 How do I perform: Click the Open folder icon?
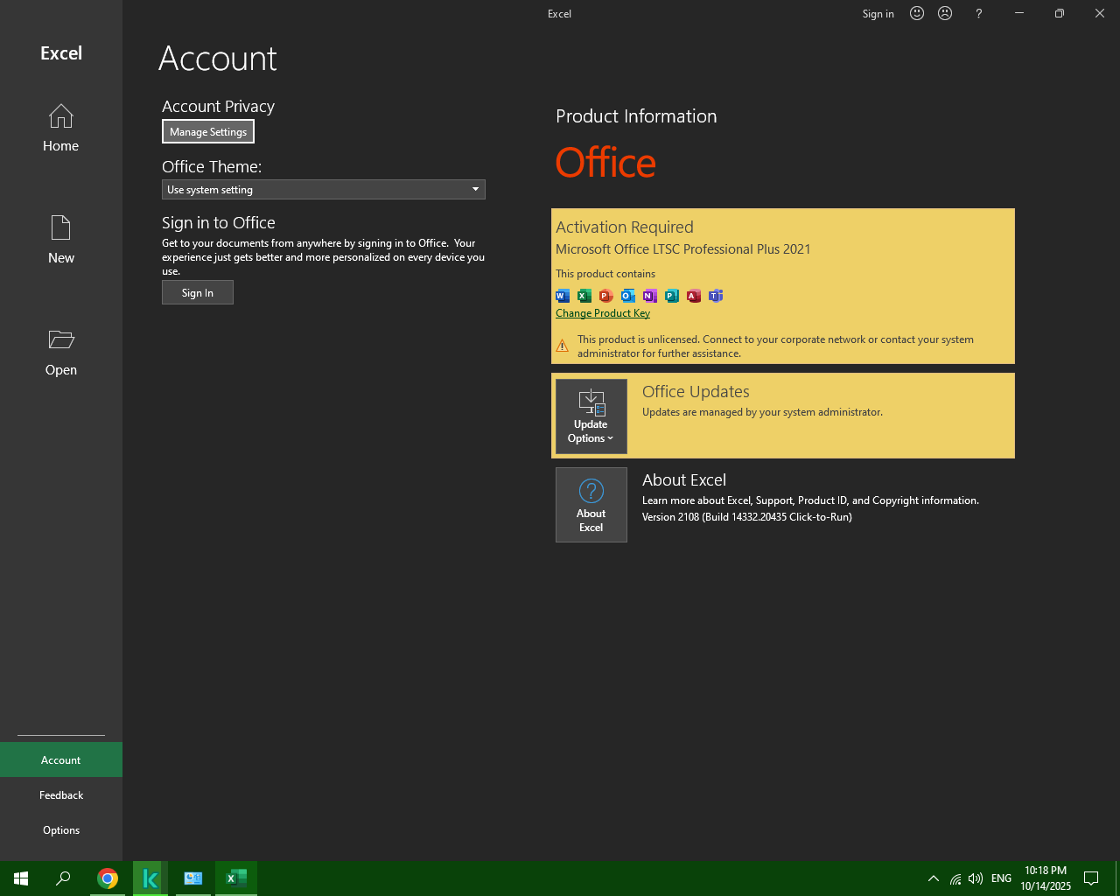(x=61, y=339)
